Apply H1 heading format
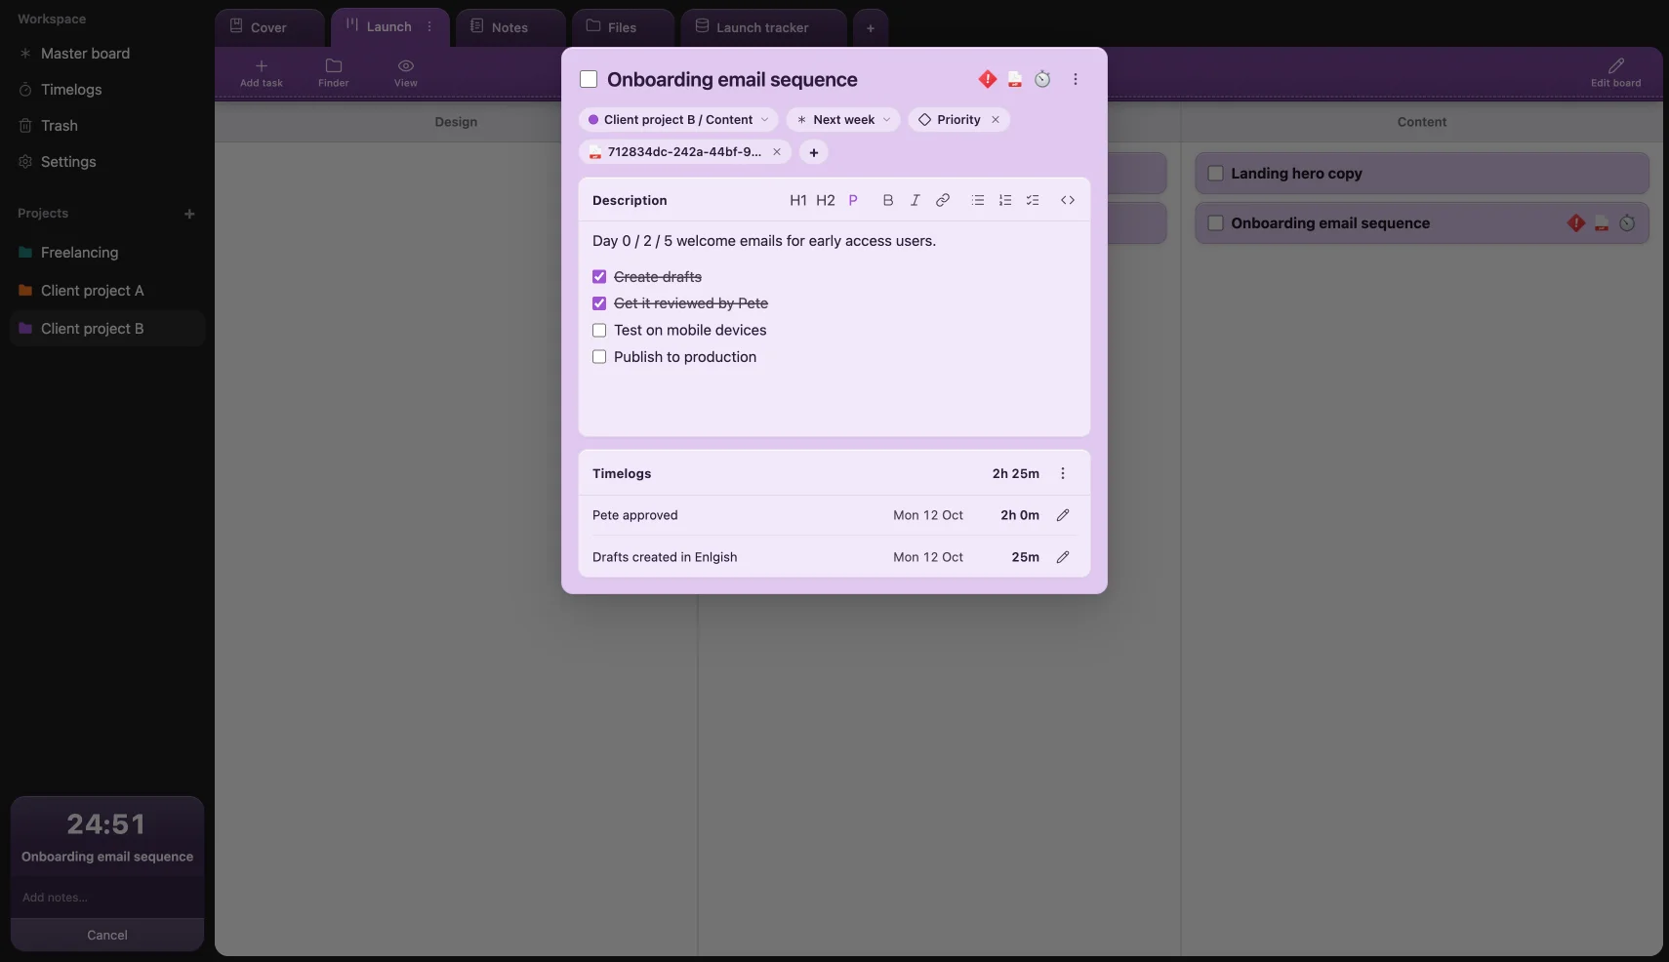Viewport: 1669px width, 962px height. [x=797, y=200]
